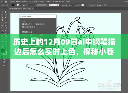The height and width of the screenshot is (93, 128).
Task: Open the 视图(V) menu
Action: pos(49,2)
